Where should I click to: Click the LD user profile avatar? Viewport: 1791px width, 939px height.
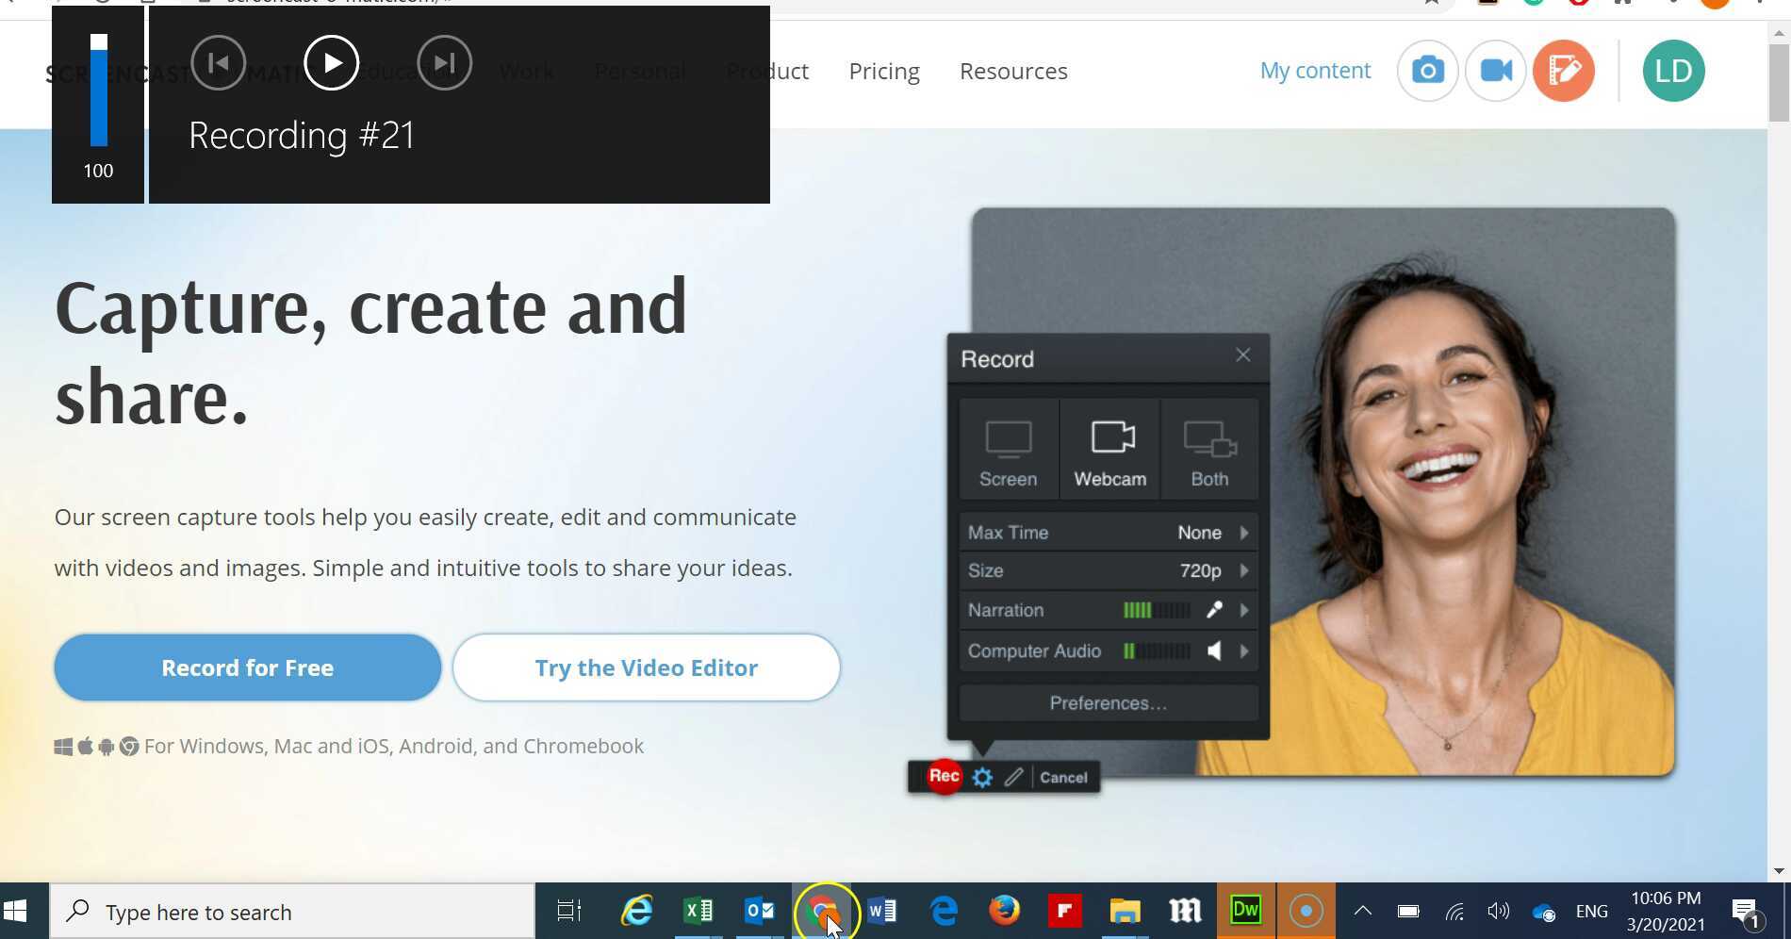[1673, 71]
